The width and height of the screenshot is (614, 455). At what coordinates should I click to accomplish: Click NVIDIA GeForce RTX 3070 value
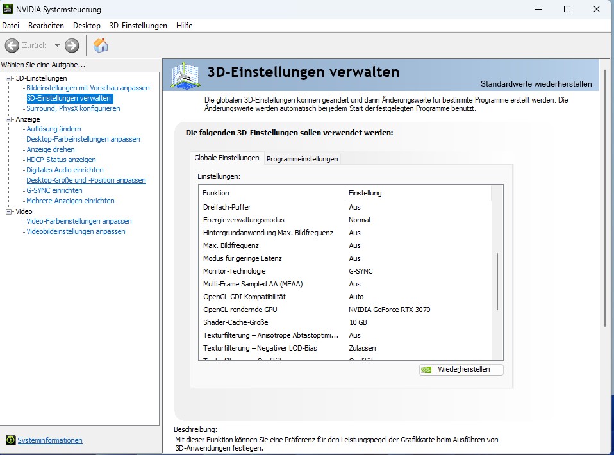tap(390, 310)
